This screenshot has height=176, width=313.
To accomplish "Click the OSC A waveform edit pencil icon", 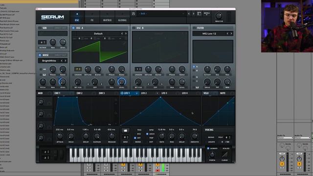I will [125, 43].
